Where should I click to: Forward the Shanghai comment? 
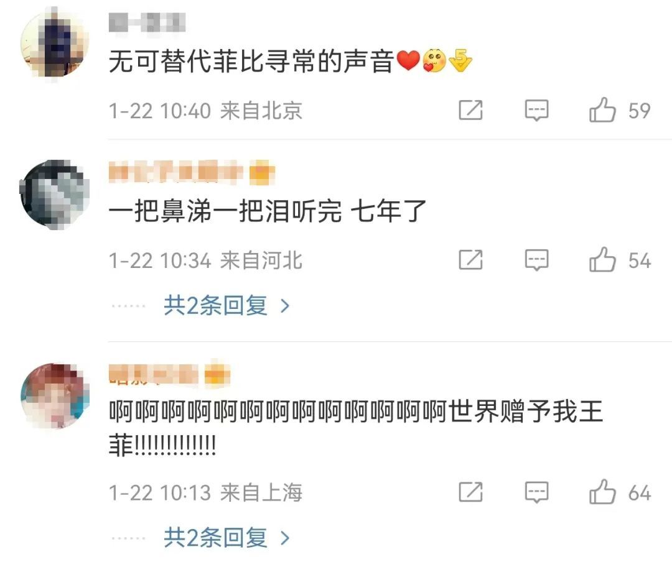(x=470, y=492)
